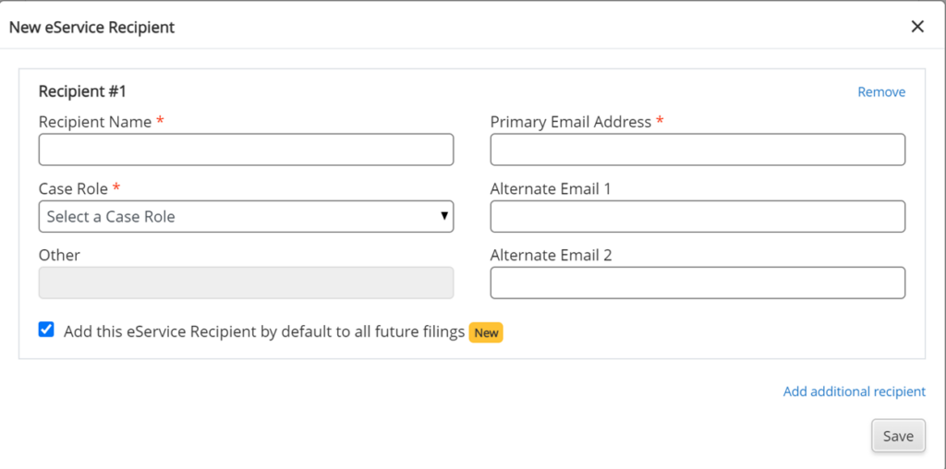Select the Alternate Email 1 input box
The height and width of the screenshot is (469, 946).
(697, 216)
